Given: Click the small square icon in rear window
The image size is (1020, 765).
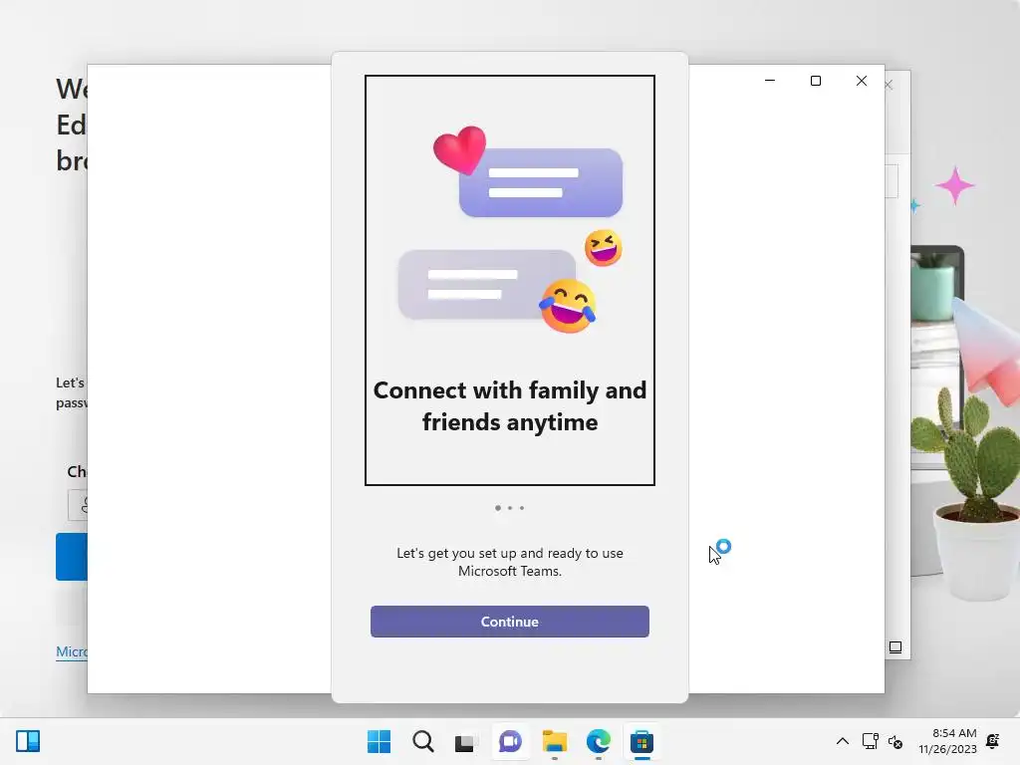Looking at the screenshot, I should 895,647.
